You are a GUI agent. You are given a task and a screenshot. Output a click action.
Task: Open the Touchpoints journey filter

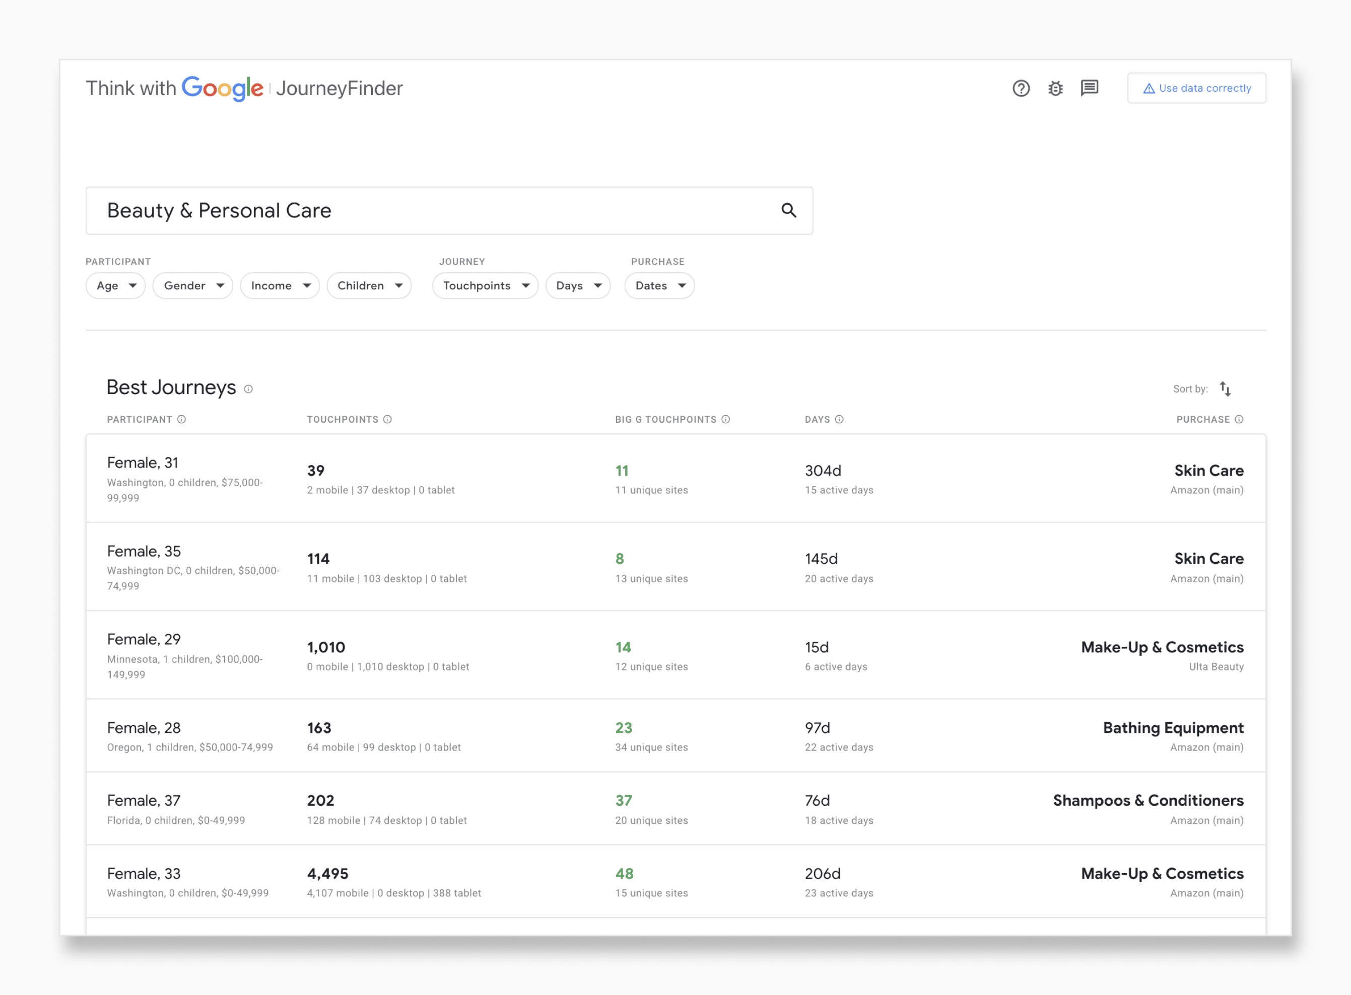[485, 285]
